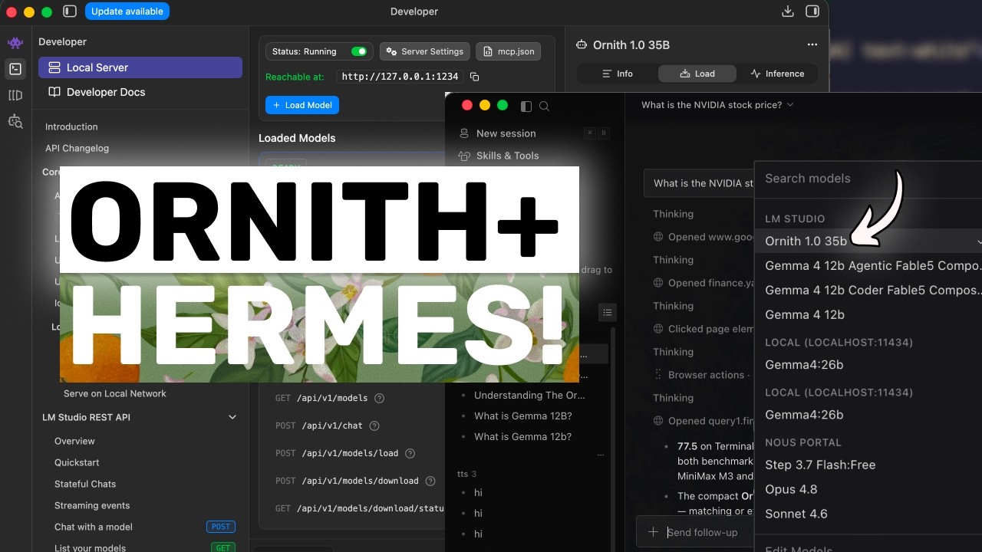Click the tts 3 group header
982x552 pixels.
point(467,474)
